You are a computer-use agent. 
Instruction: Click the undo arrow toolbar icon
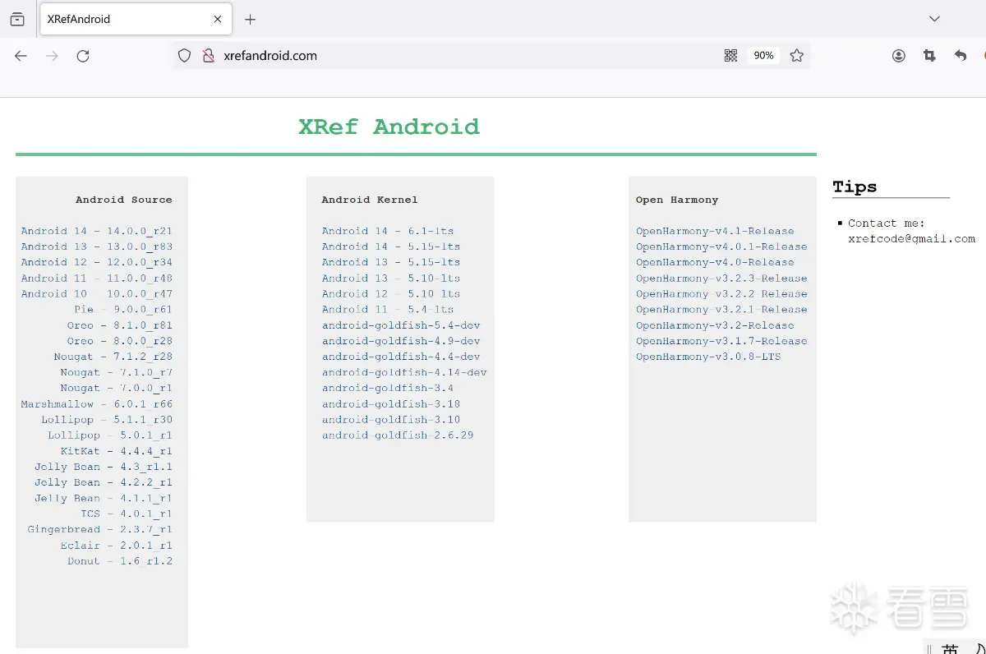961,56
